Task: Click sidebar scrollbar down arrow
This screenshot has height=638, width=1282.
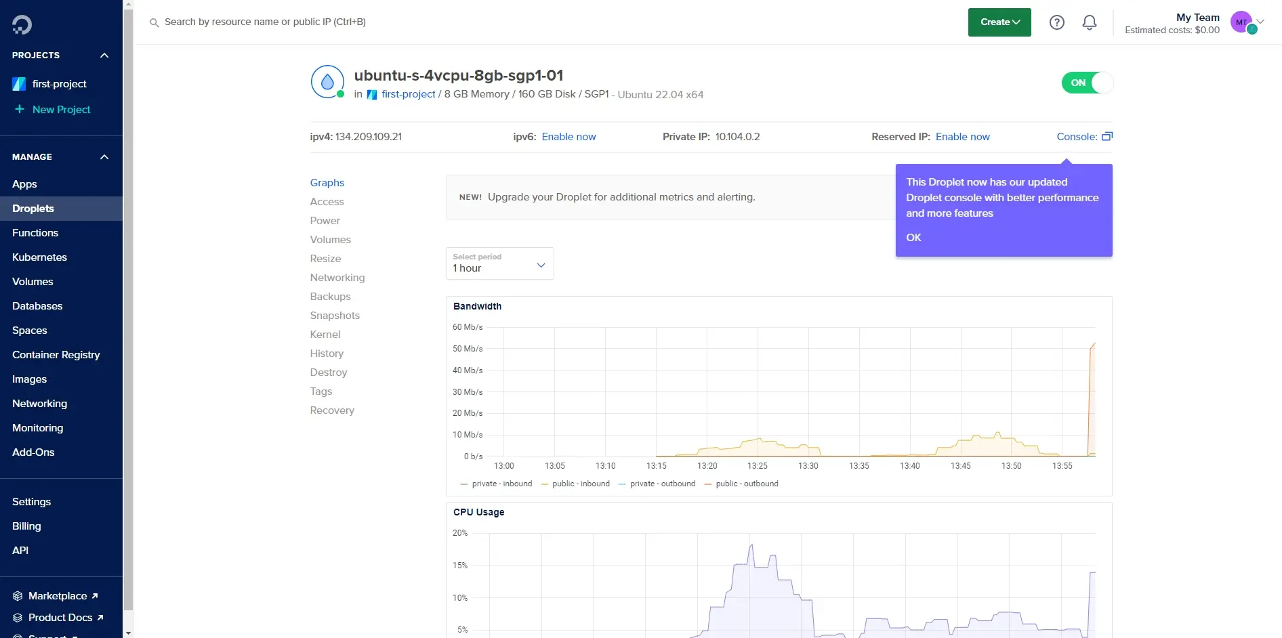Action: click(x=129, y=633)
